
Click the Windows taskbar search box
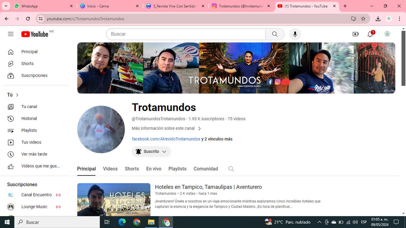pos(57,222)
